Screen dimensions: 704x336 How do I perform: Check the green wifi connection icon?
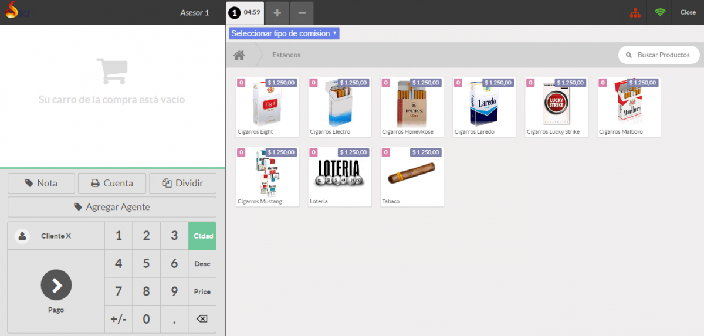(x=660, y=12)
